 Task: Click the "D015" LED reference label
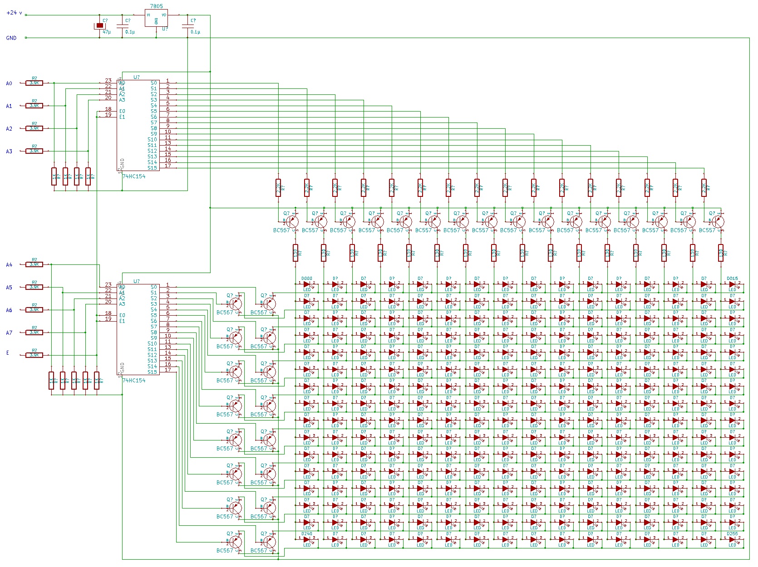click(x=732, y=279)
